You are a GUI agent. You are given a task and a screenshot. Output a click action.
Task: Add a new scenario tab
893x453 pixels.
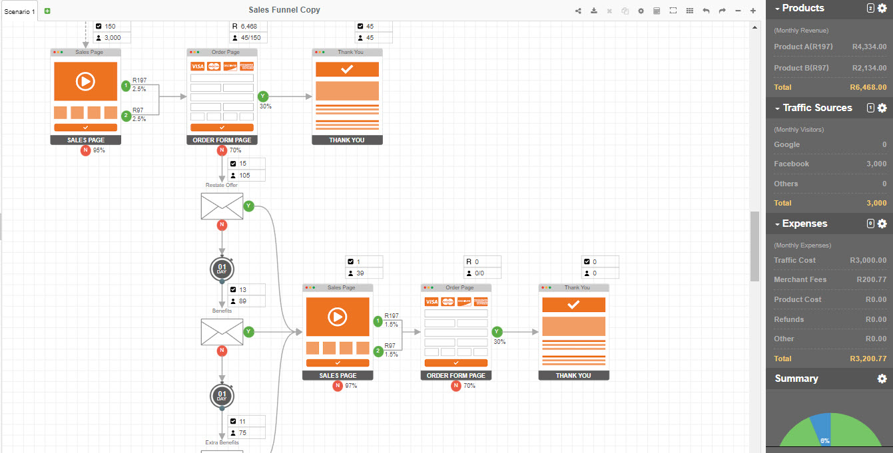click(x=47, y=11)
